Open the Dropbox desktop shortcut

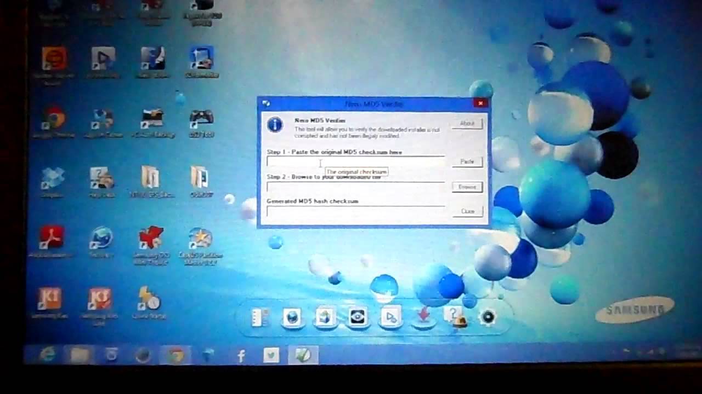[52, 178]
